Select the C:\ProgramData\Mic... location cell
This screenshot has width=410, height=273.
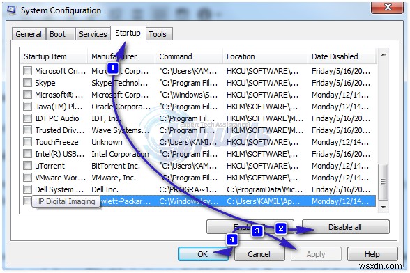(265, 189)
